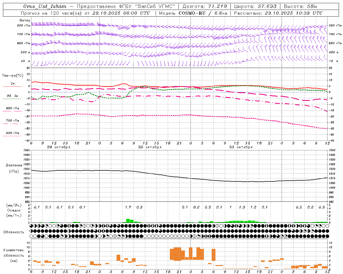This screenshot has width=343, height=274.
Task: Click the (гПа) unit label under Давление
Action: click(x=14, y=172)
